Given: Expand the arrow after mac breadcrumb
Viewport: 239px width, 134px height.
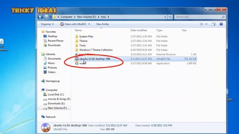Looking at the screenshot, I should point(108,17).
